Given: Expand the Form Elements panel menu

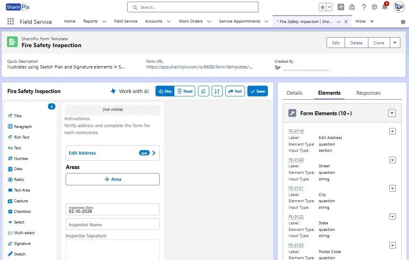Looking at the screenshot, I should (392, 113).
